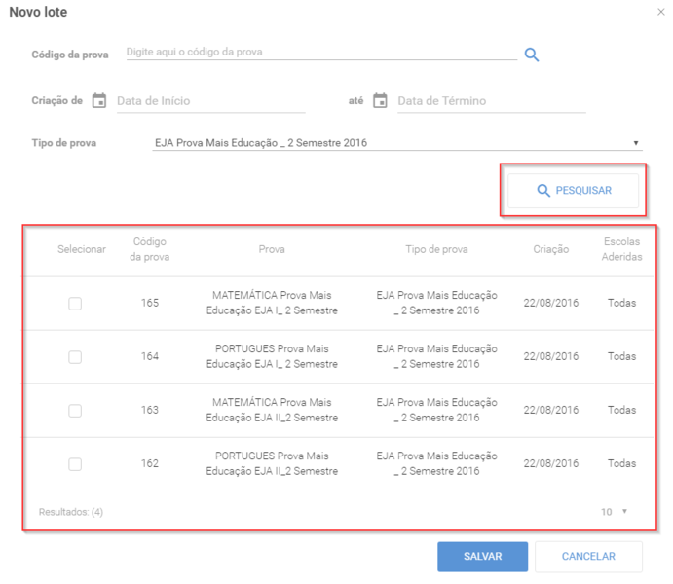Screen dimensions: 673x584
Task: Click the Salvar button
Action: (482, 557)
